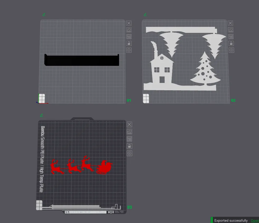This screenshot has height=223, width=259.
Task: Edit plate 02 name with pencil icon
Action: [x=145, y=15]
